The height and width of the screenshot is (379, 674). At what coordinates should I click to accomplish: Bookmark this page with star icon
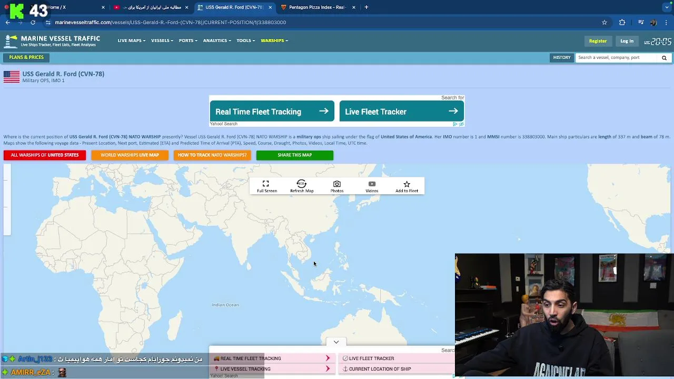(x=604, y=23)
